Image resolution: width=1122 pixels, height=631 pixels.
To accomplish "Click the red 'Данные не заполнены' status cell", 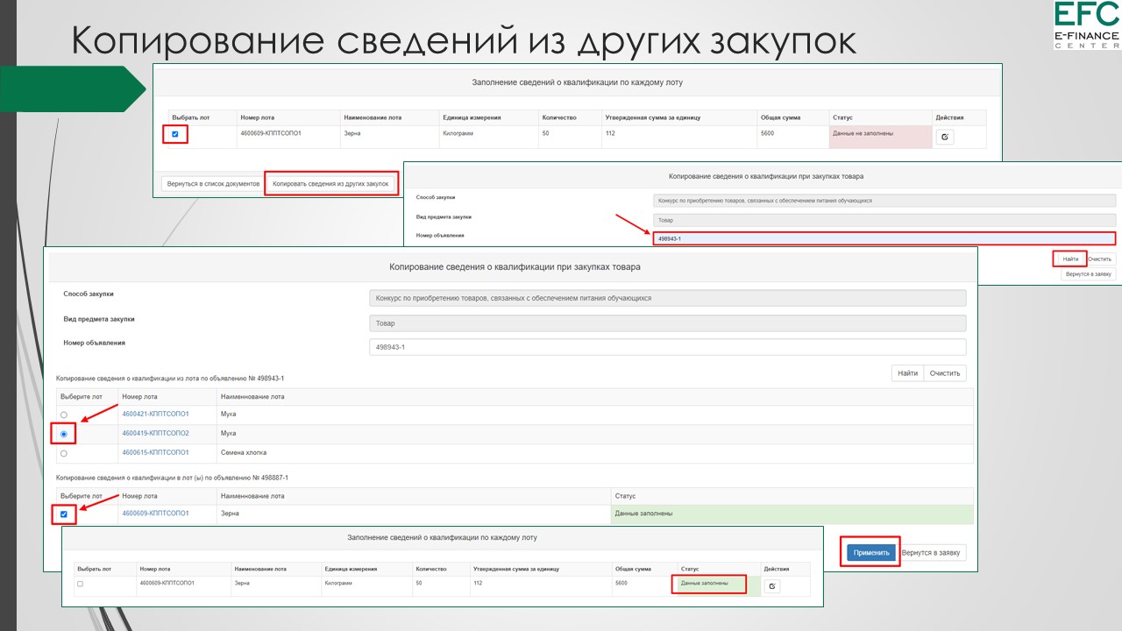I will [880, 137].
